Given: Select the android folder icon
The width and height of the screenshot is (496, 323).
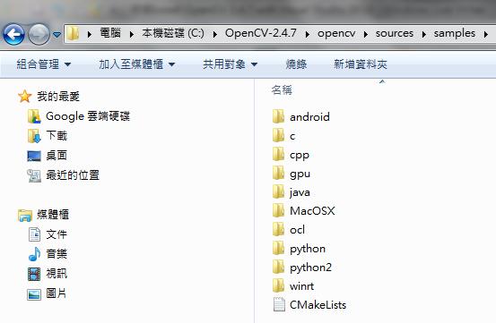Looking at the screenshot, I should tap(278, 116).
